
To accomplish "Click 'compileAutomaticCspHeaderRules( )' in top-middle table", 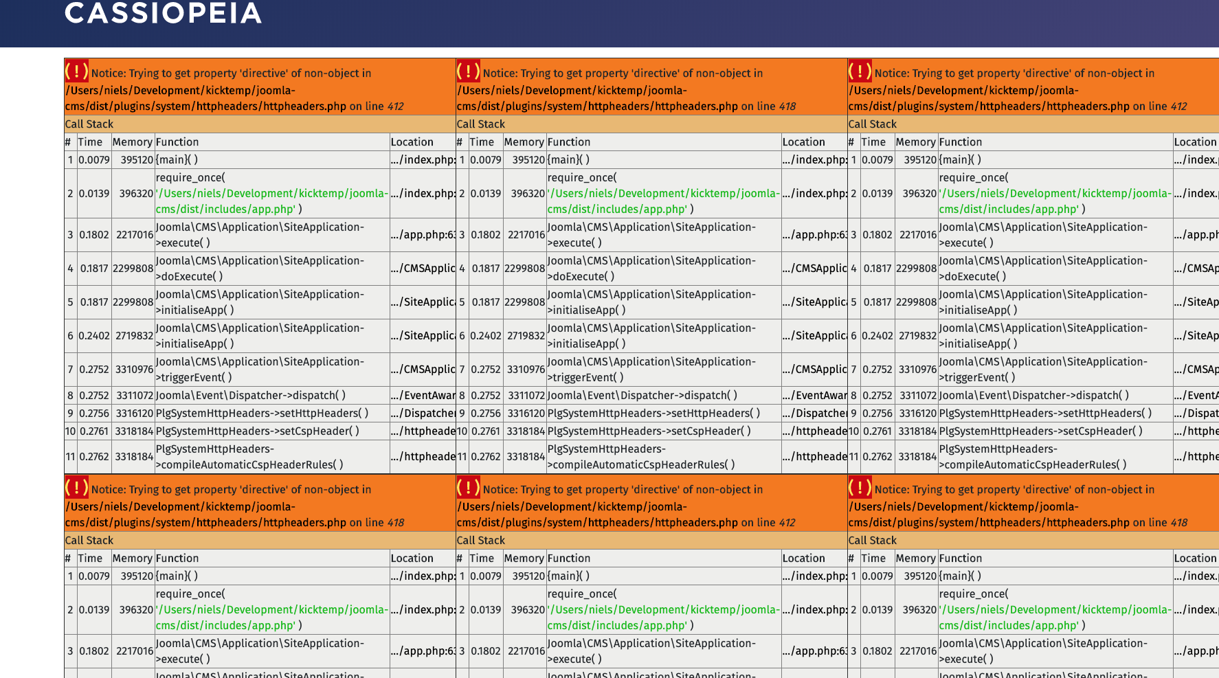I will click(x=641, y=457).
